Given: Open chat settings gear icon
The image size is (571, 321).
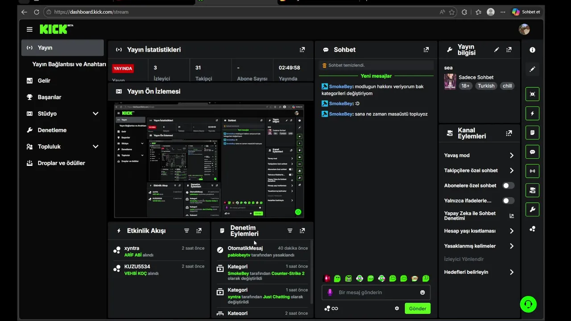Looking at the screenshot, I should 397,309.
